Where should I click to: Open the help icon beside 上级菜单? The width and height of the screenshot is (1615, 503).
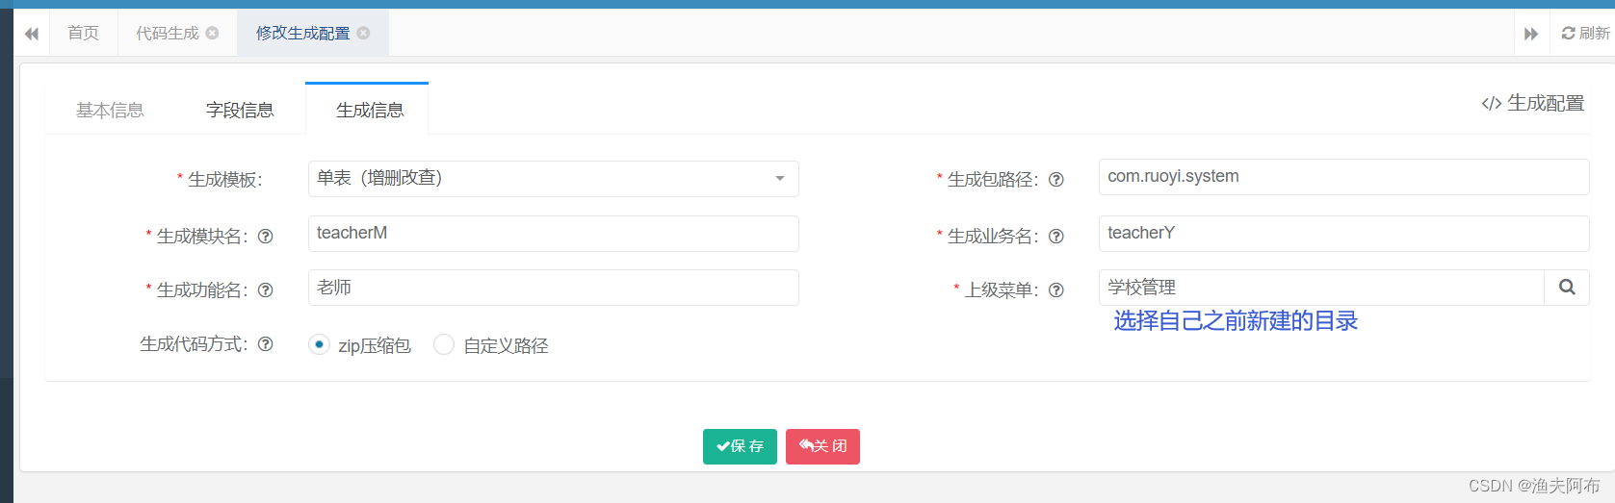[1056, 290]
